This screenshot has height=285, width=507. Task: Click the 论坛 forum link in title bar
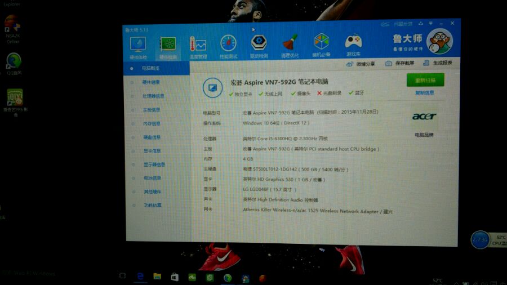[385, 24]
